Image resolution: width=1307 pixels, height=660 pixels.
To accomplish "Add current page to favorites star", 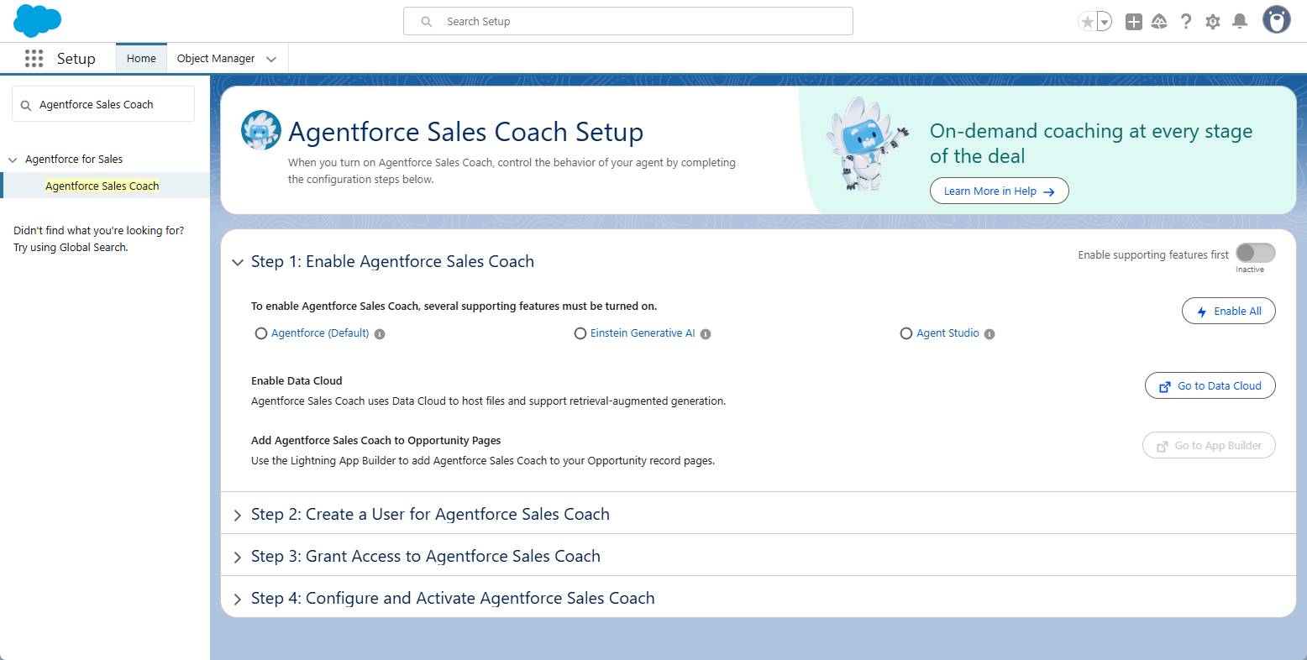I will click(x=1088, y=21).
